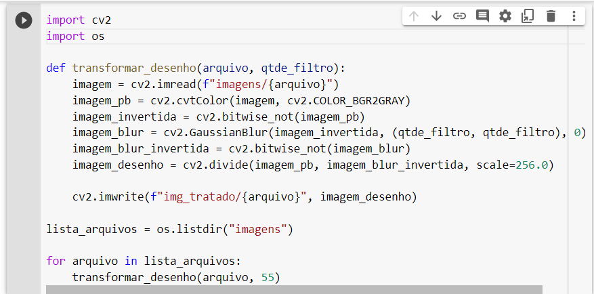Open editor settings via the gear icon
The width and height of the screenshot is (594, 294).
click(x=505, y=16)
